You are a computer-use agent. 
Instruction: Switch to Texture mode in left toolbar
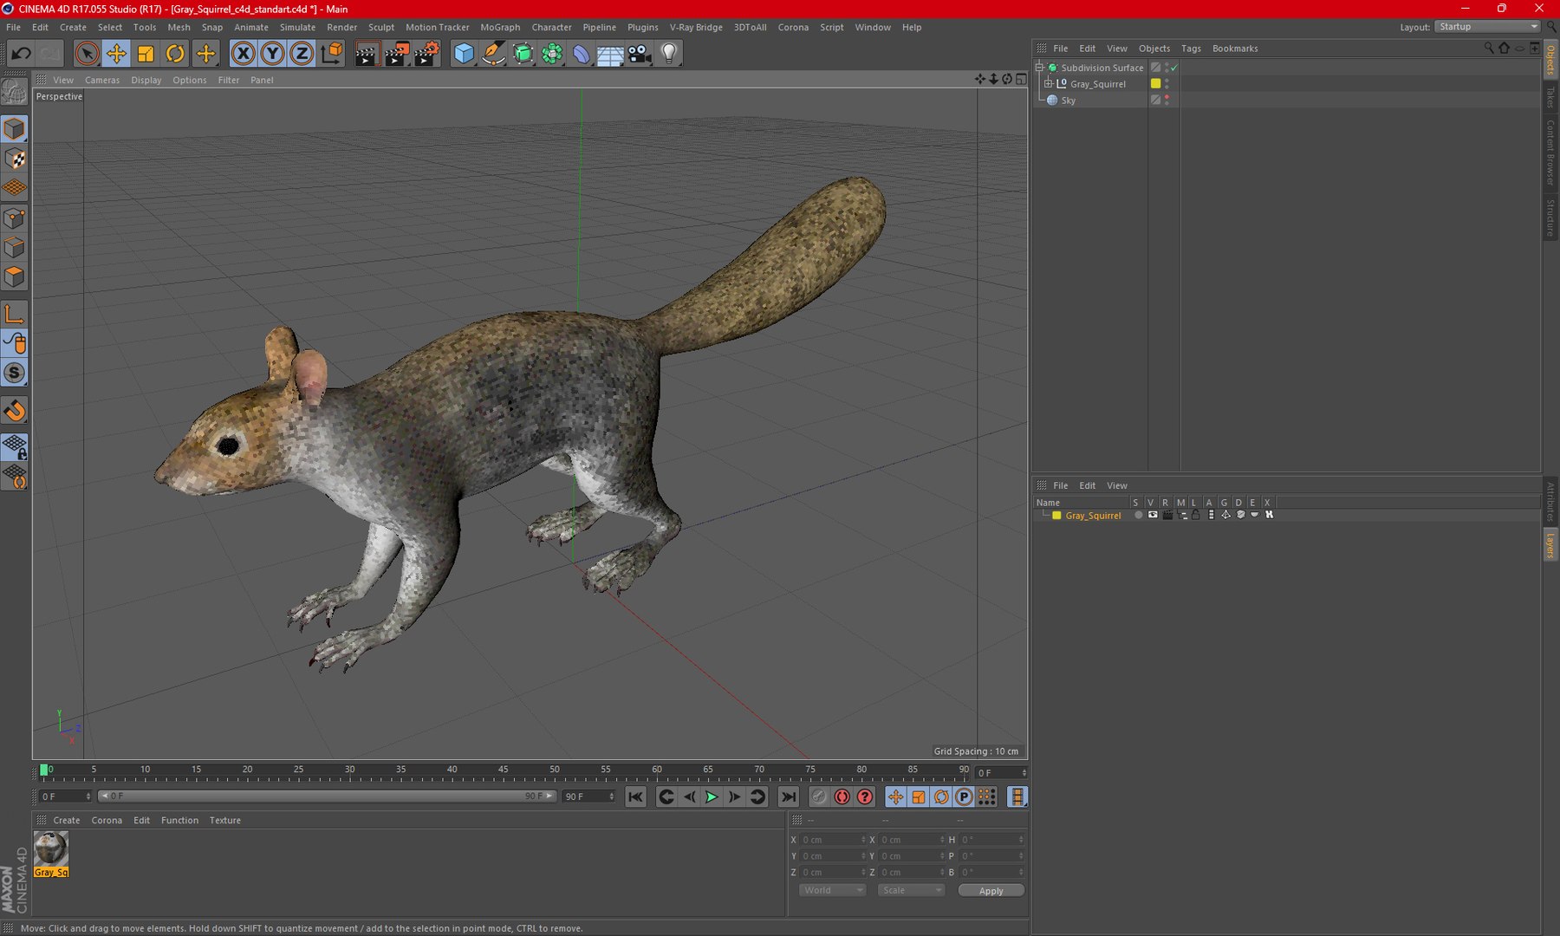click(x=15, y=159)
